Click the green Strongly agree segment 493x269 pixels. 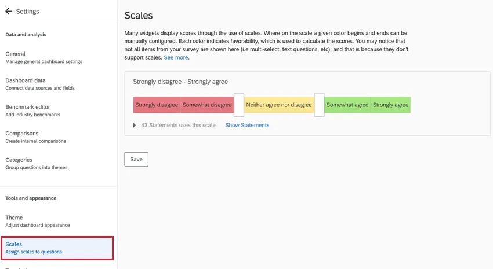pos(390,105)
